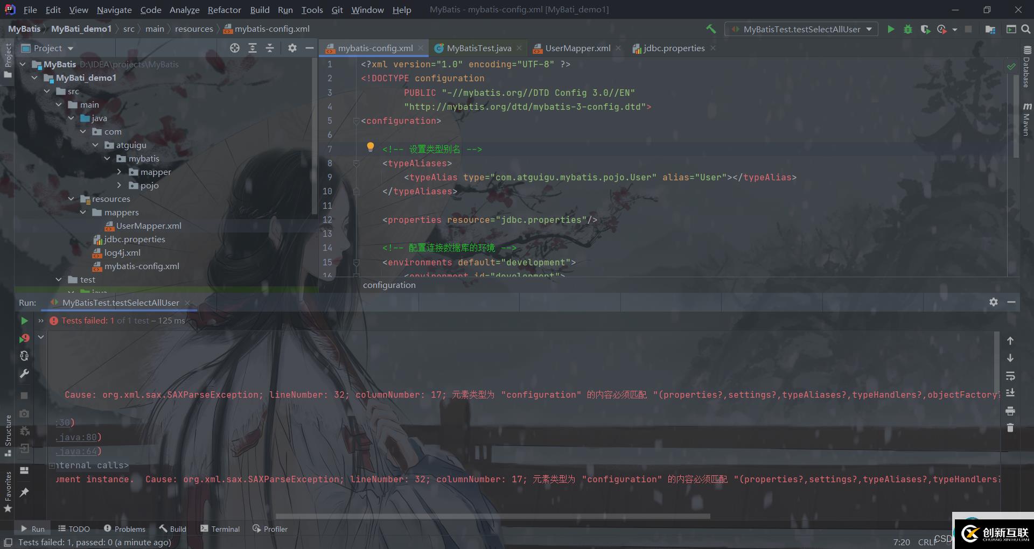Image resolution: width=1034 pixels, height=549 pixels.
Task: Clear console output with the trash icon
Action: [1010, 428]
